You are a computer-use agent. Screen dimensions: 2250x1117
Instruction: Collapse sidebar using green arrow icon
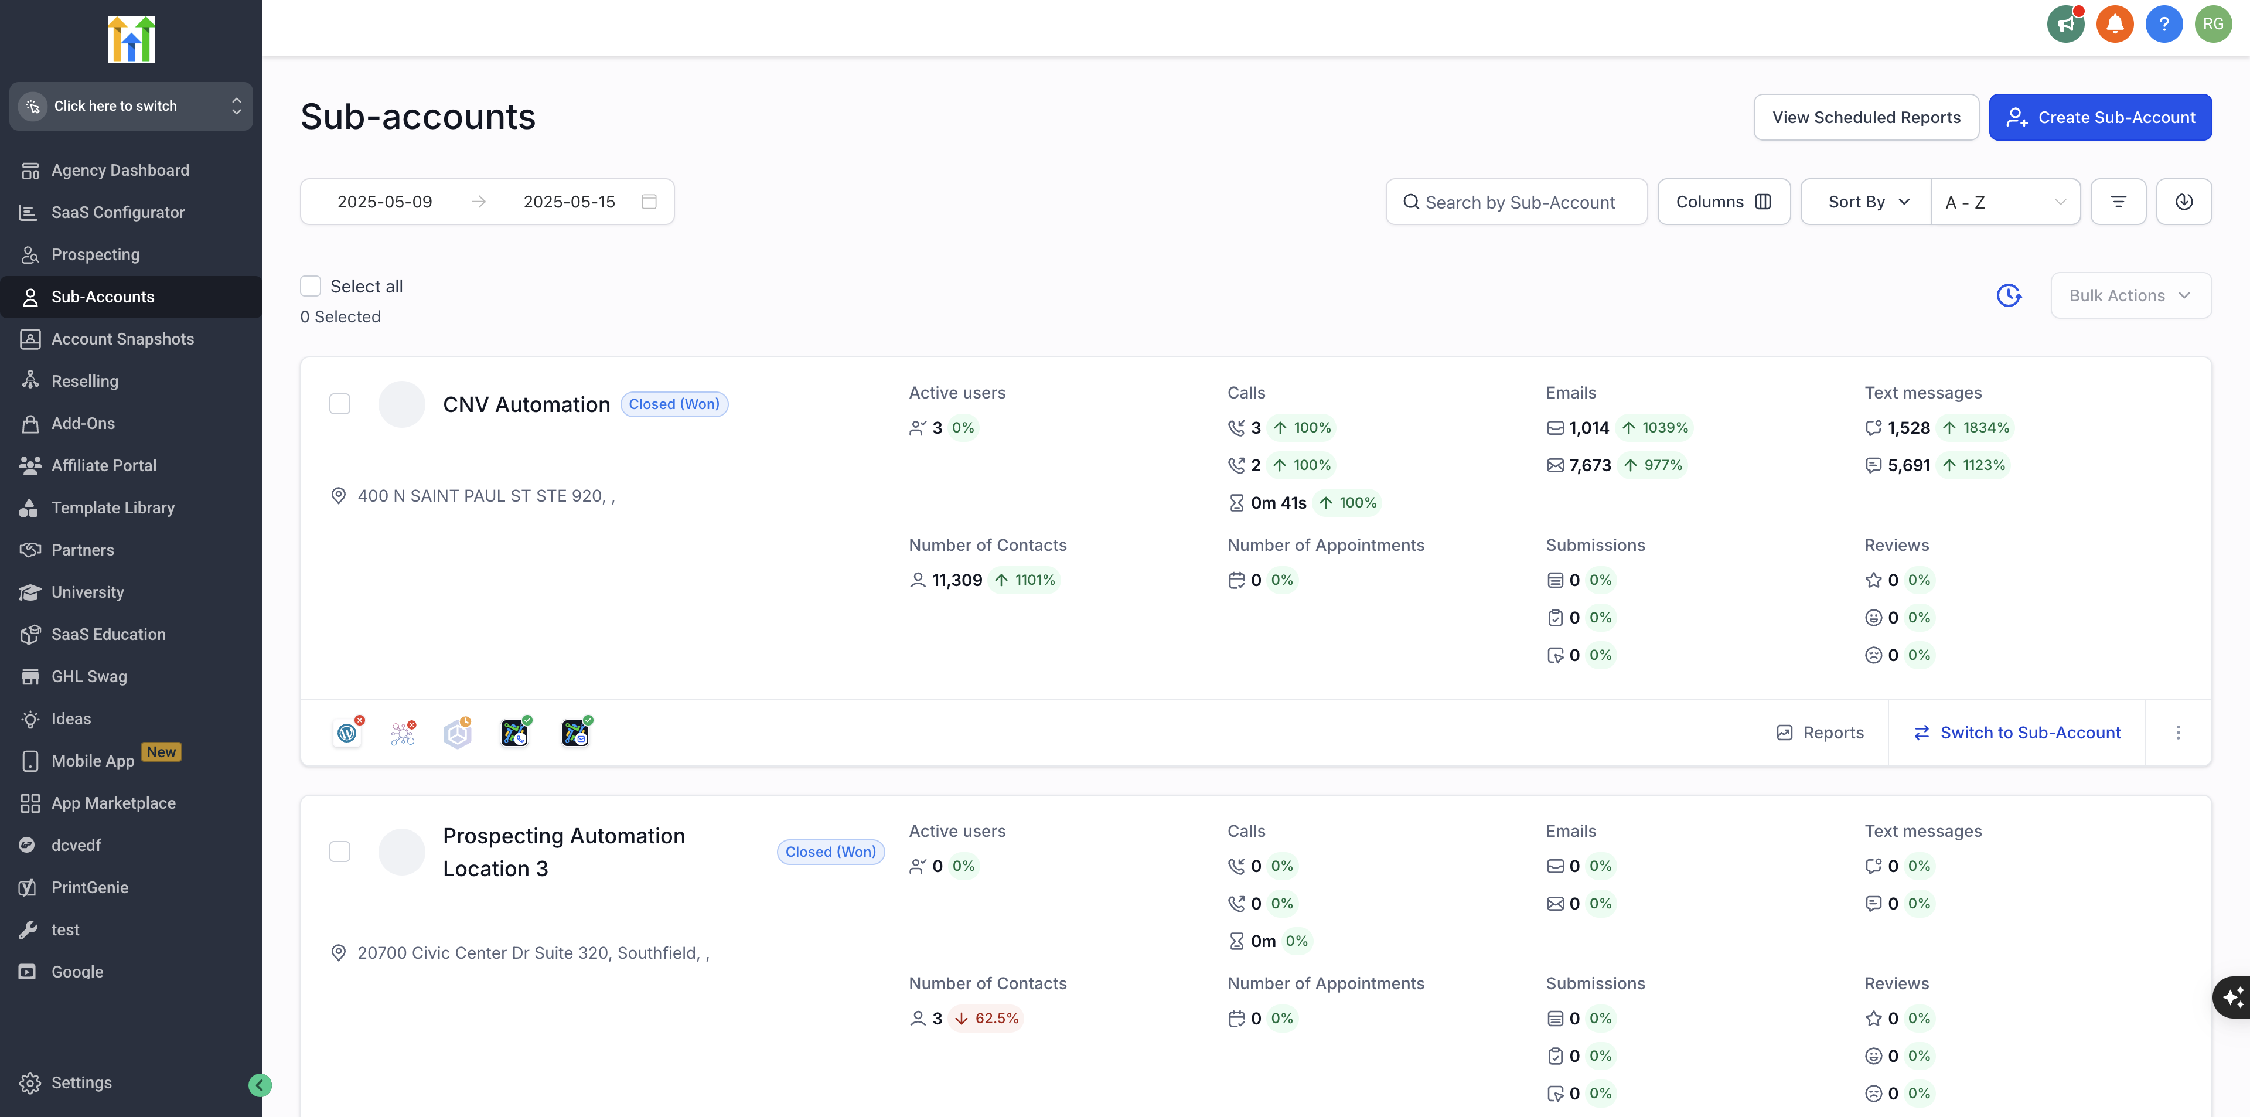[x=260, y=1085]
